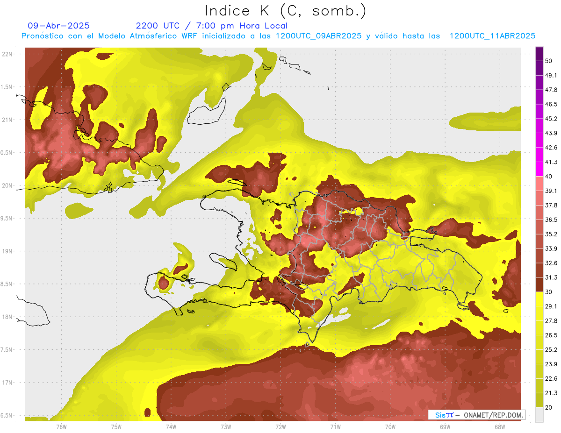Click the "41.3" value on the color scale

[551, 162]
